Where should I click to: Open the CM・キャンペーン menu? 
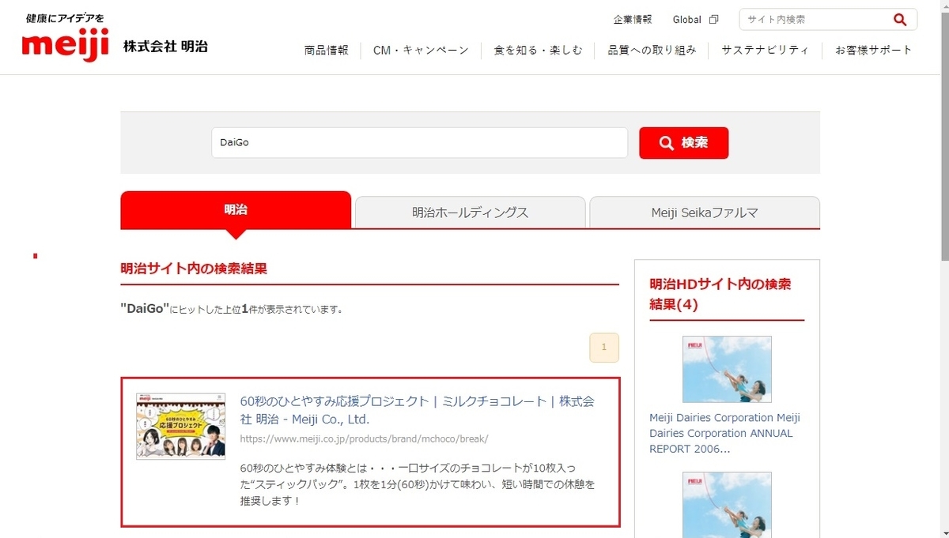tap(421, 50)
